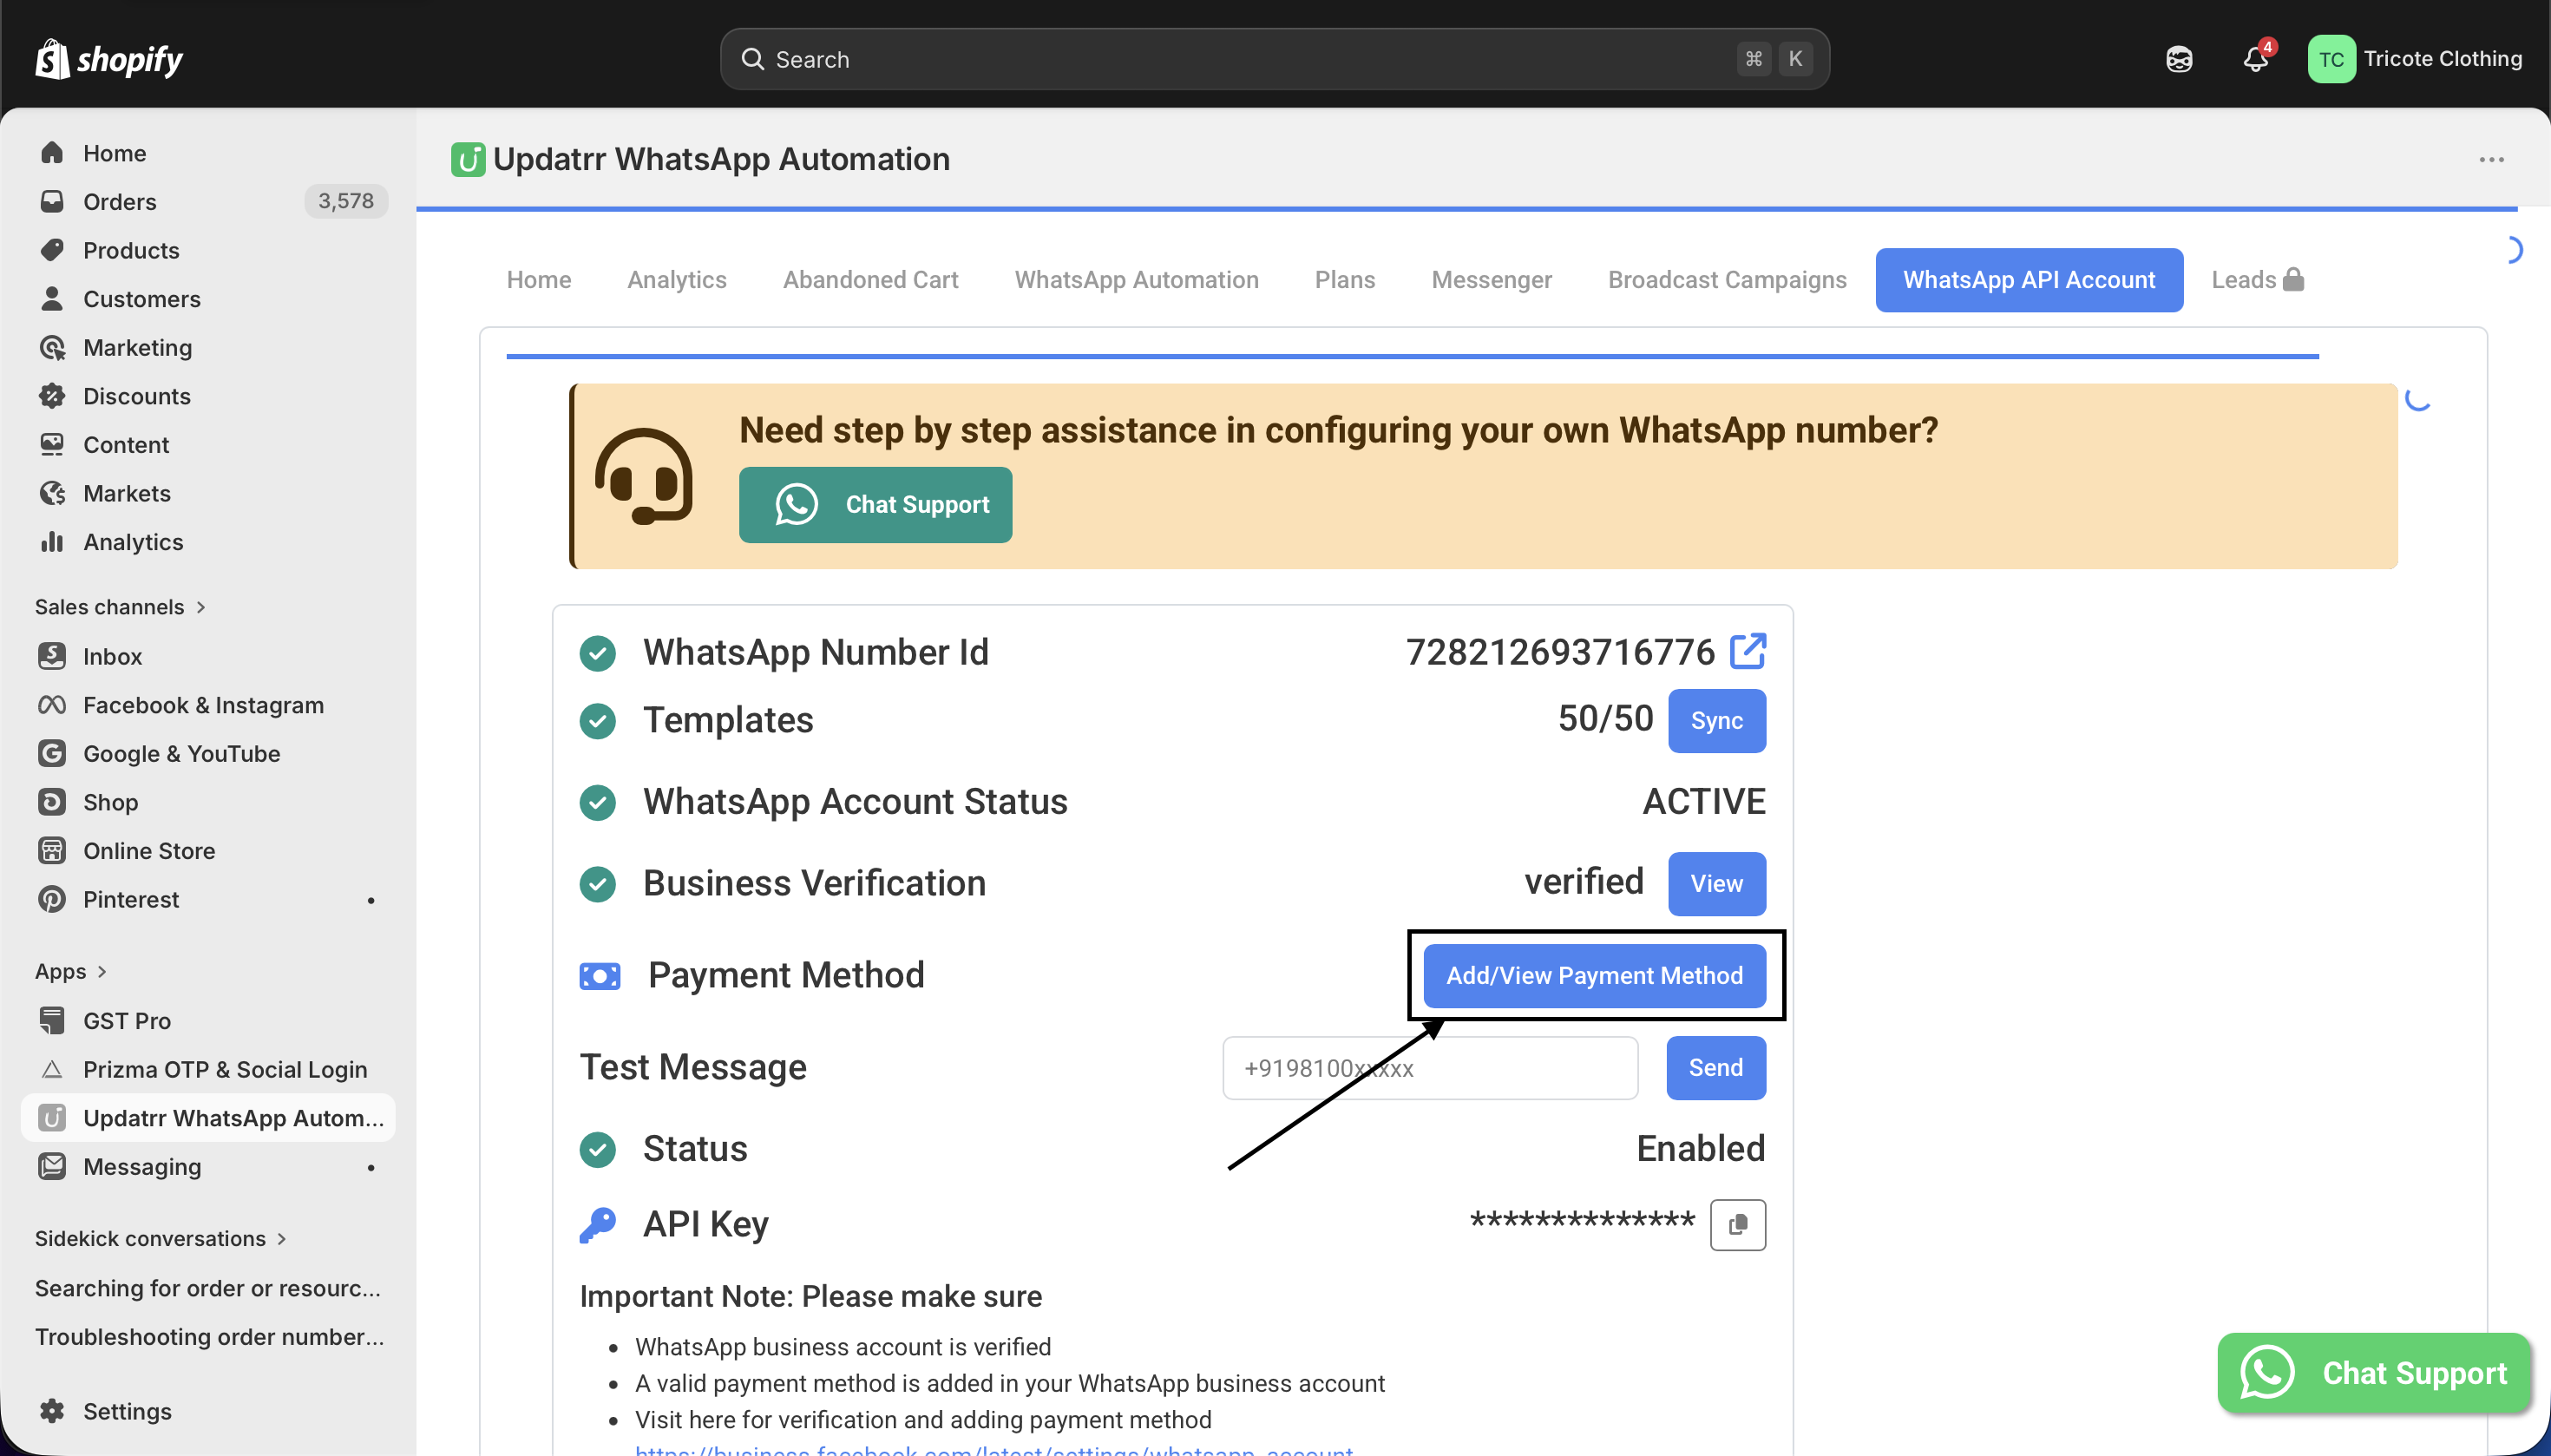
Task: Open external link next to WhatsApp Number Id
Action: pyautogui.click(x=1748, y=651)
